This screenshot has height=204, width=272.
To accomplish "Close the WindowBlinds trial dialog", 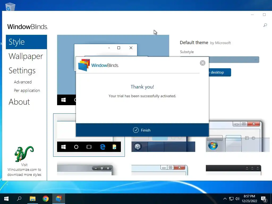I will pos(202,63).
